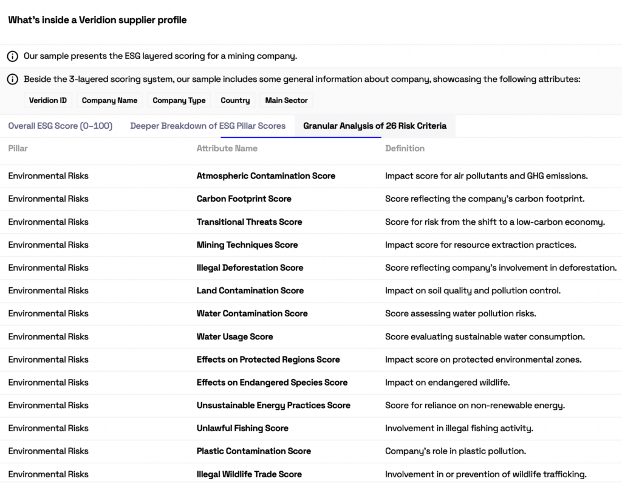
Task: Select the Granular Analysis of 26 Risk Criteria tab
Action: pyautogui.click(x=374, y=126)
